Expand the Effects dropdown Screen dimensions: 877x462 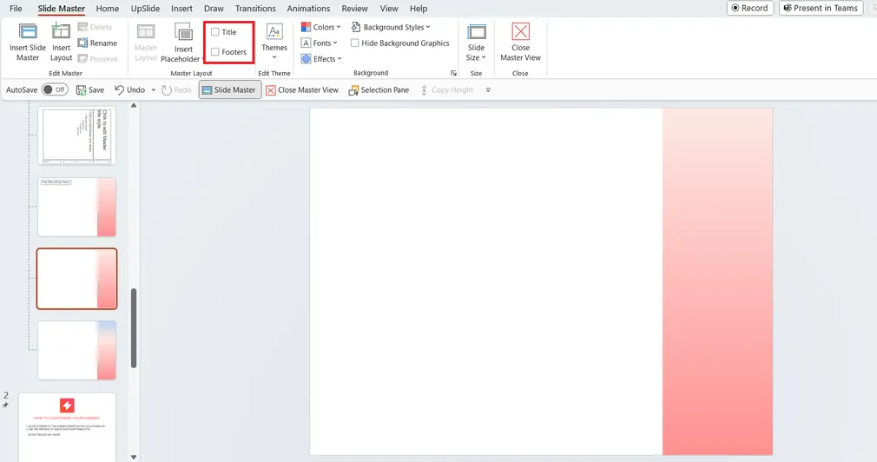click(321, 59)
